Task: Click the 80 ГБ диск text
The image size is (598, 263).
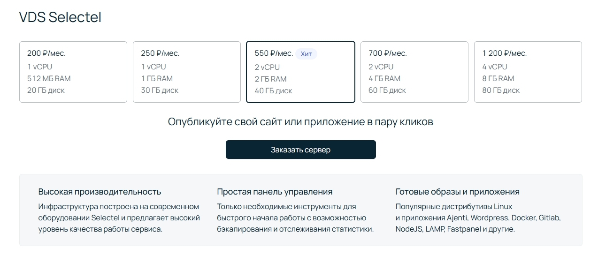Action: [501, 90]
